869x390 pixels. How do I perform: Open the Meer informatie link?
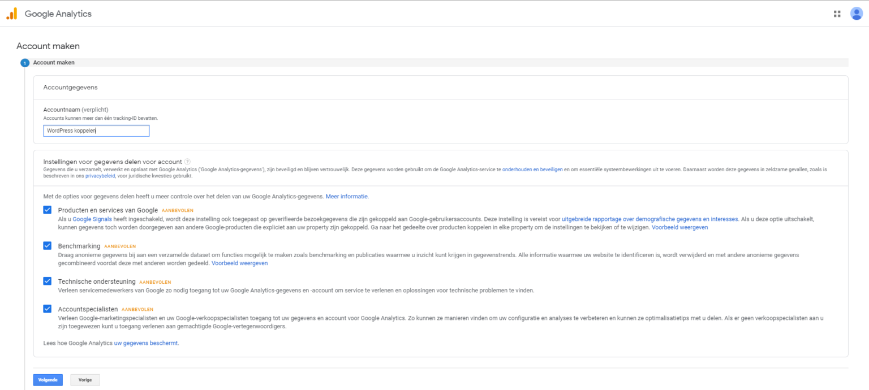pos(347,196)
